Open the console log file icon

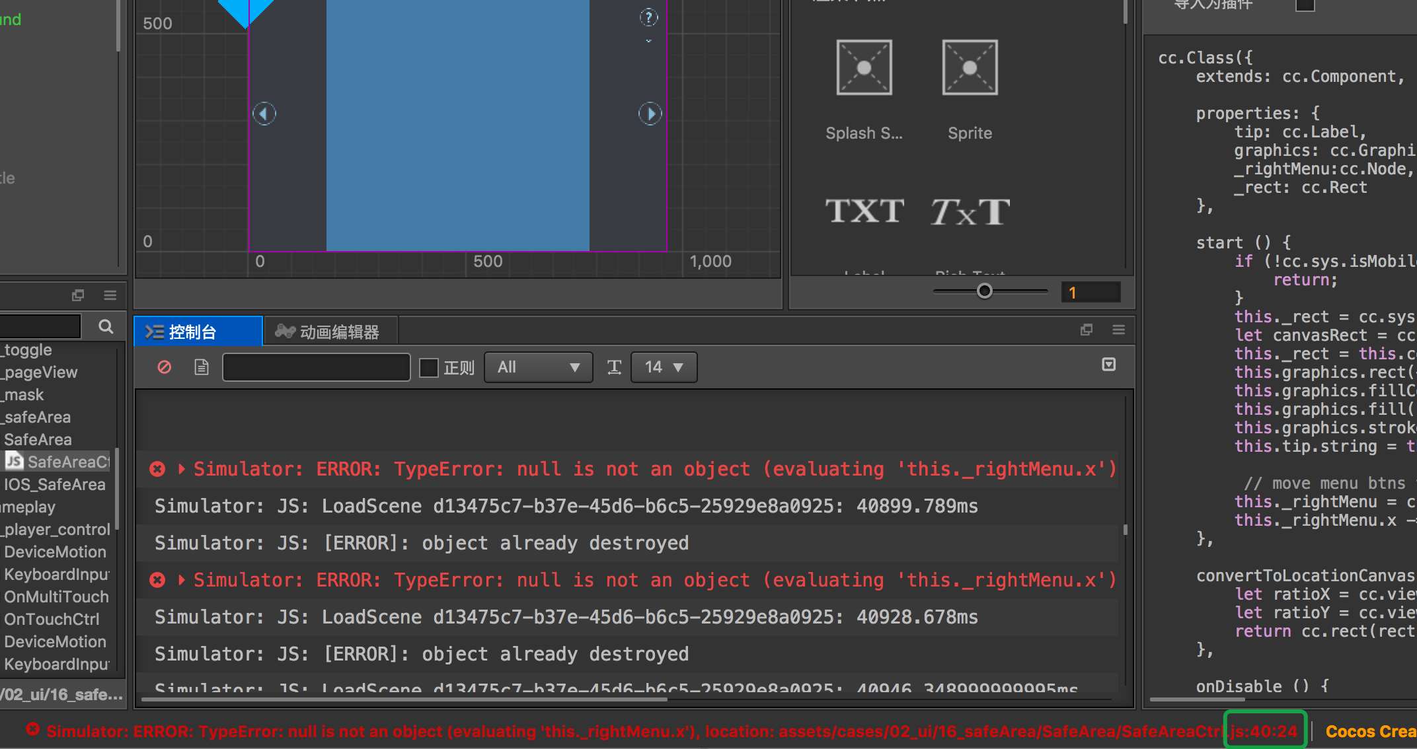point(202,367)
